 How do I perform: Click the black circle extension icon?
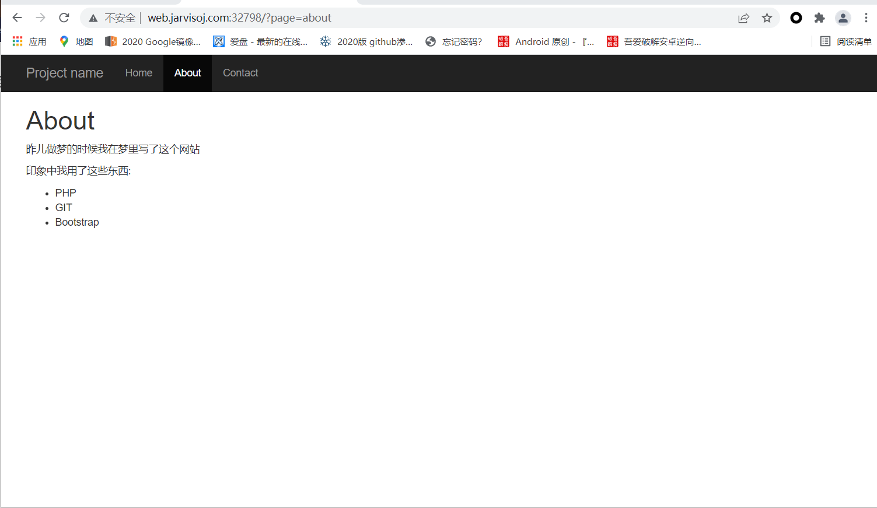coord(796,18)
